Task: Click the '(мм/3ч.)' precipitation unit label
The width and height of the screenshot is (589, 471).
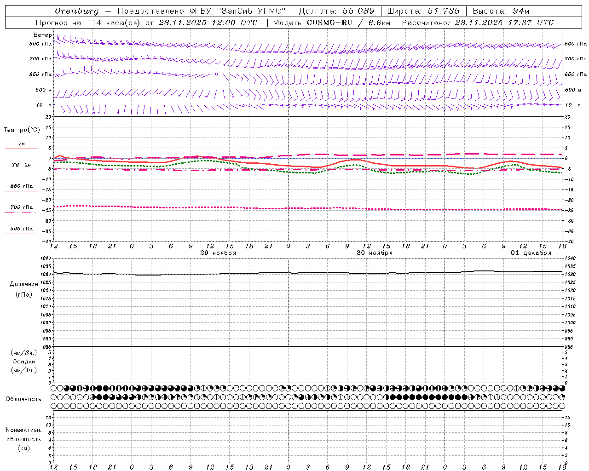Action: (24, 353)
